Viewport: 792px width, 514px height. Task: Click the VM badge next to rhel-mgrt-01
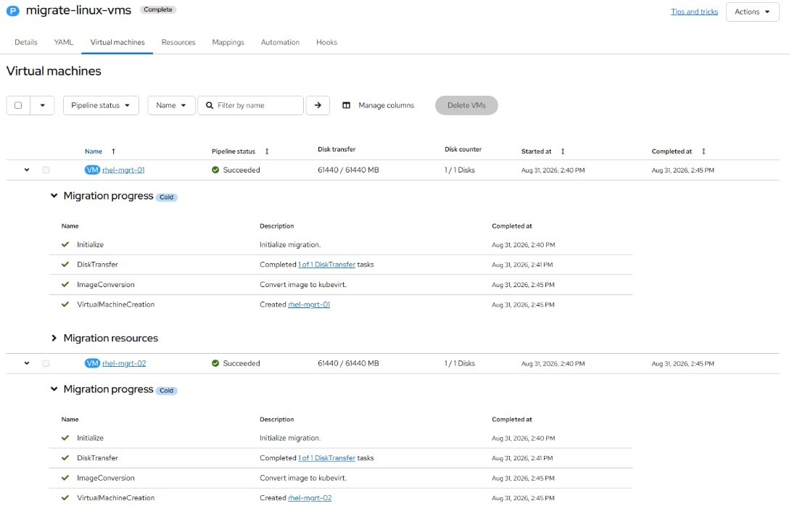pos(92,170)
